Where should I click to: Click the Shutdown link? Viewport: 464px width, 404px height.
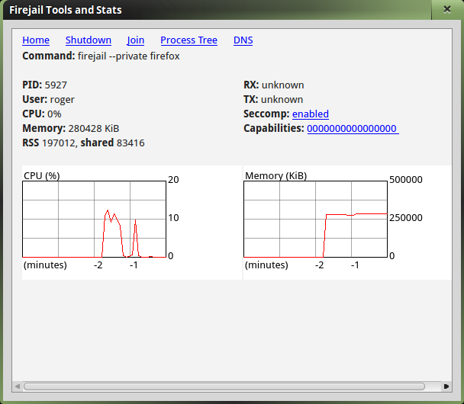pyautogui.click(x=88, y=40)
